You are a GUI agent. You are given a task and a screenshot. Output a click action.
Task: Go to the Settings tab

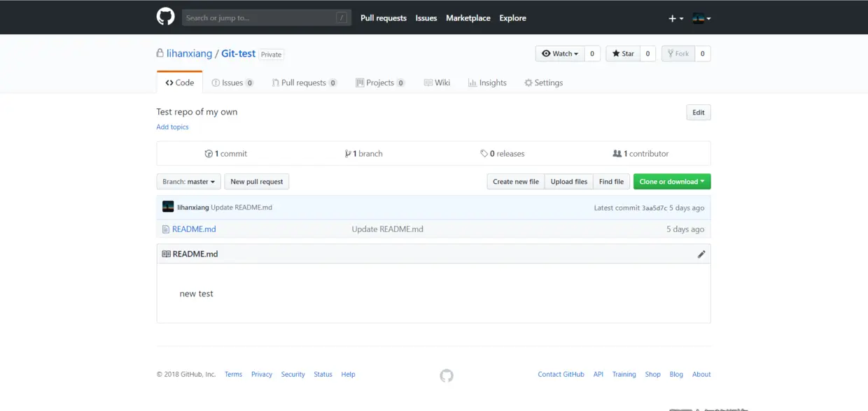pos(544,82)
